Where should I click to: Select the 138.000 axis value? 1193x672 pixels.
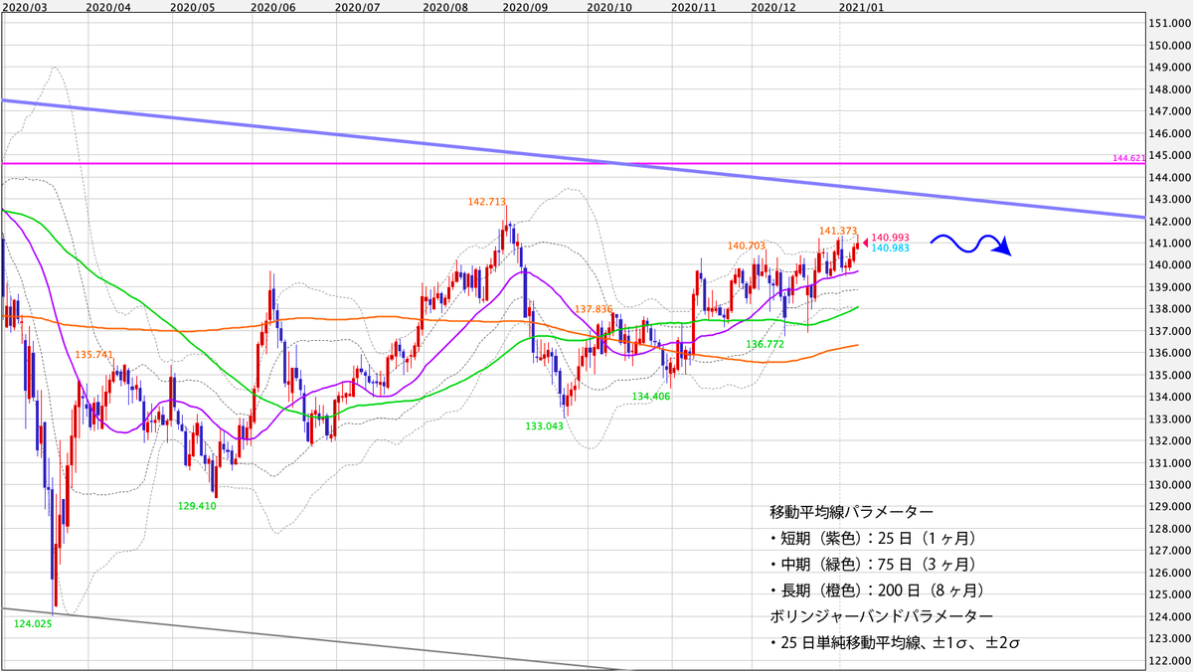pyautogui.click(x=1168, y=309)
